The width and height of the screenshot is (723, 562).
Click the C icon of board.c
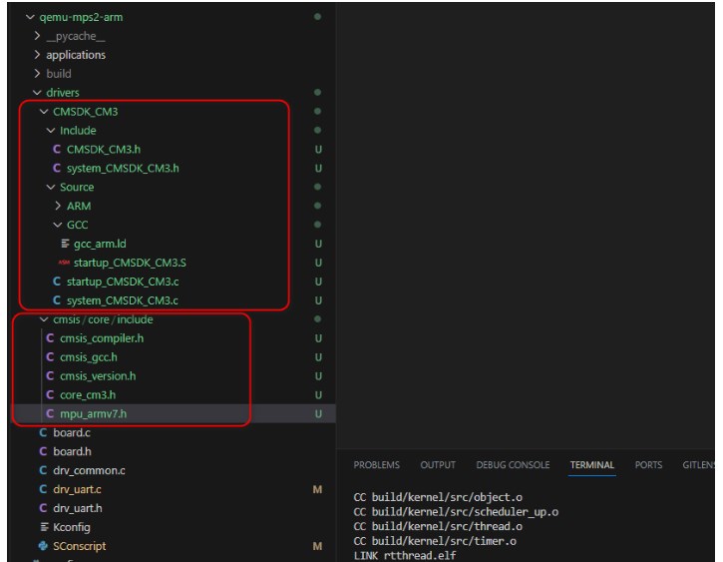[x=43, y=433]
